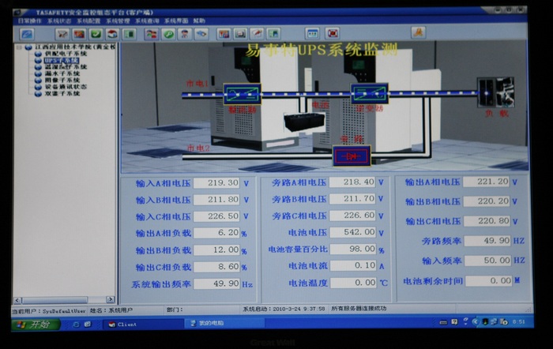
Task: Click the police officer toolbar icon
Action: point(184,34)
